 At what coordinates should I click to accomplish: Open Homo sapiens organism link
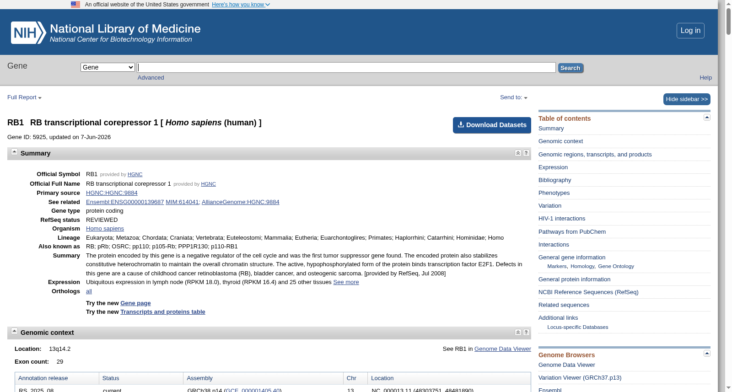105,229
